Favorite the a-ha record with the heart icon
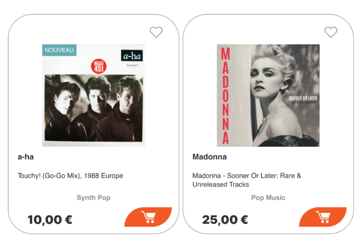362x247 pixels. (x=156, y=32)
